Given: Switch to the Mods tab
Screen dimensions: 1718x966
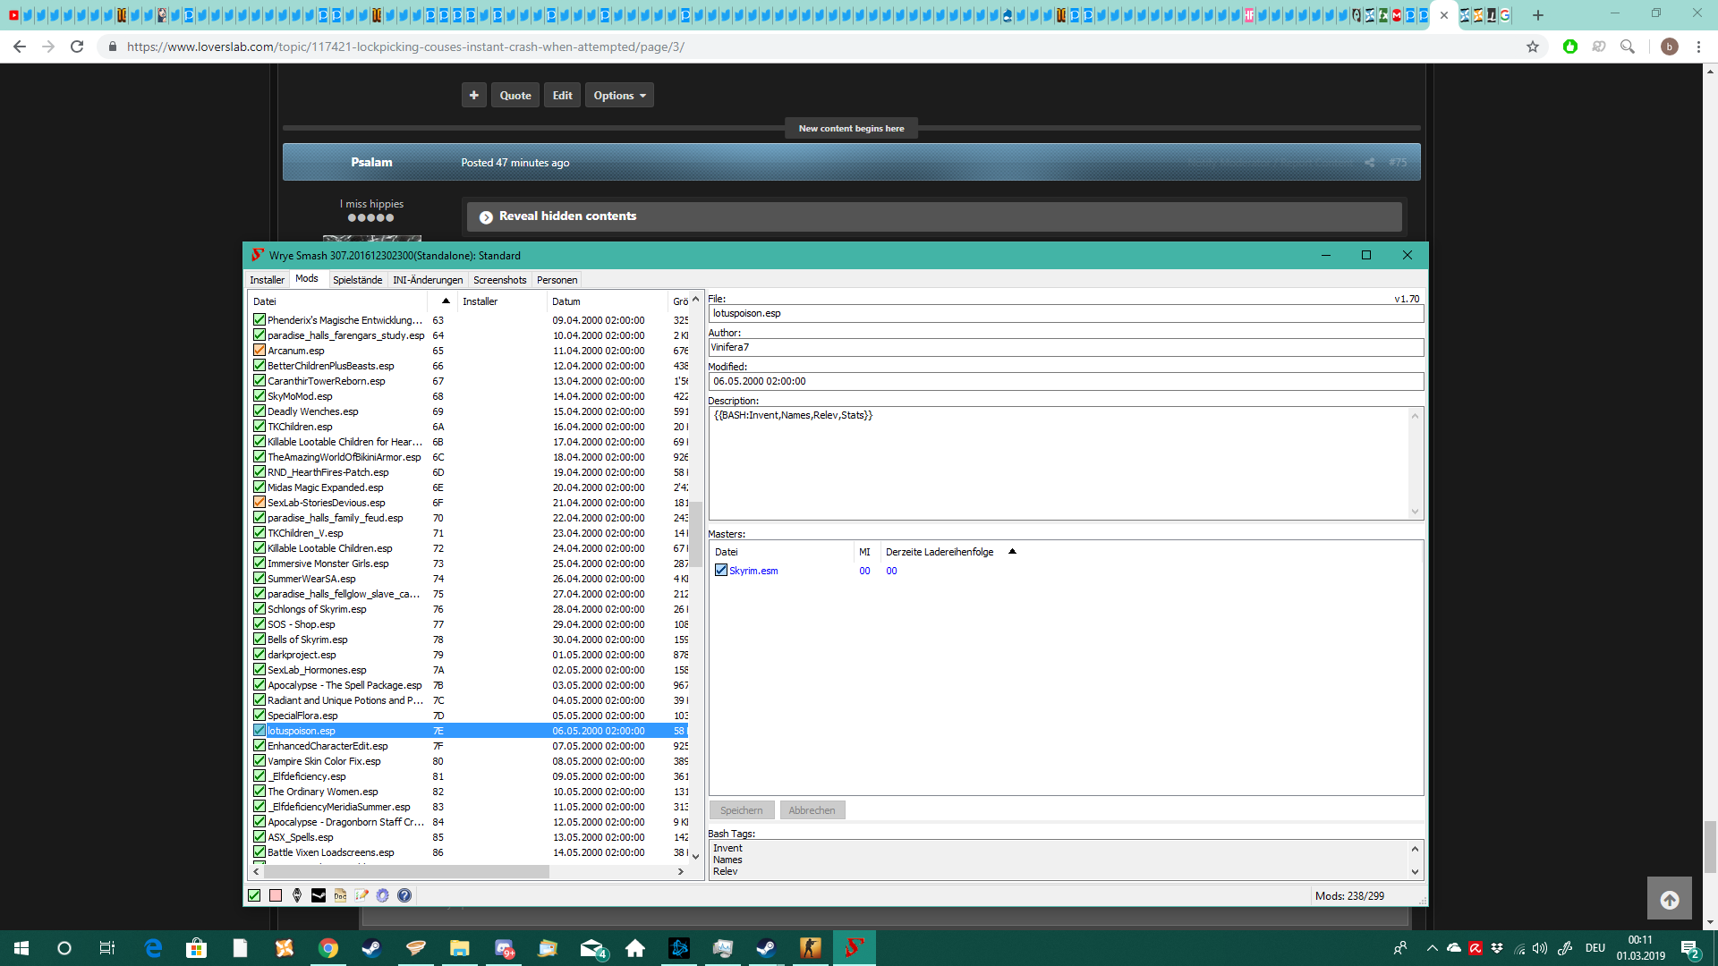Looking at the screenshot, I should point(307,279).
